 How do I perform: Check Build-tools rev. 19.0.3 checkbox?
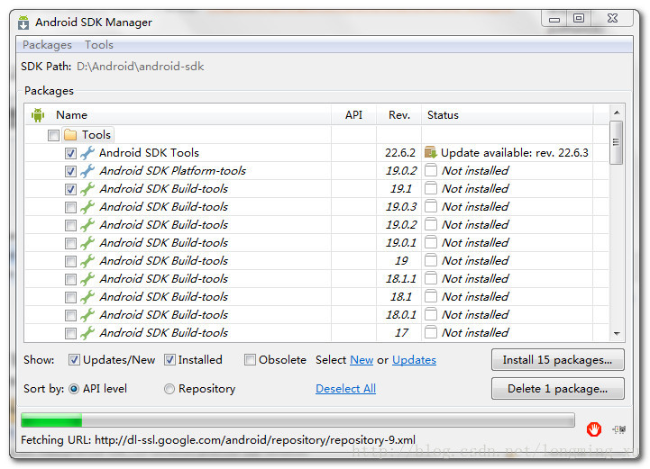[70, 207]
